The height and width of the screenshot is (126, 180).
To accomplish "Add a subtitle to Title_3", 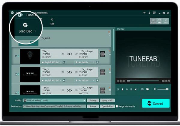I will point(97,81).
